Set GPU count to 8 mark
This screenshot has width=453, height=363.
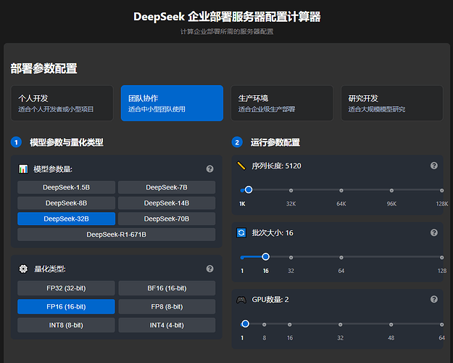pos(264,325)
